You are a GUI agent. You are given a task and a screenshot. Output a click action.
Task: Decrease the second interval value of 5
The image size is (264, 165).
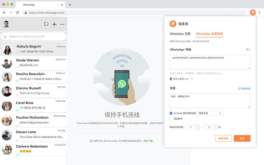216,128
